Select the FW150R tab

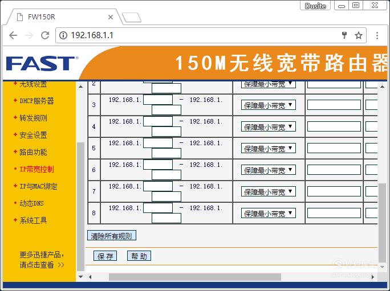point(64,17)
